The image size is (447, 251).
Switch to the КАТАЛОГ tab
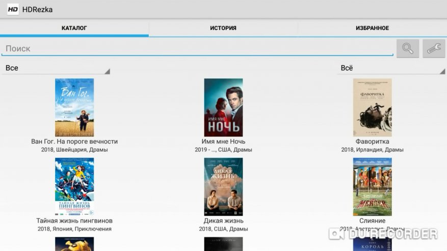click(x=74, y=28)
